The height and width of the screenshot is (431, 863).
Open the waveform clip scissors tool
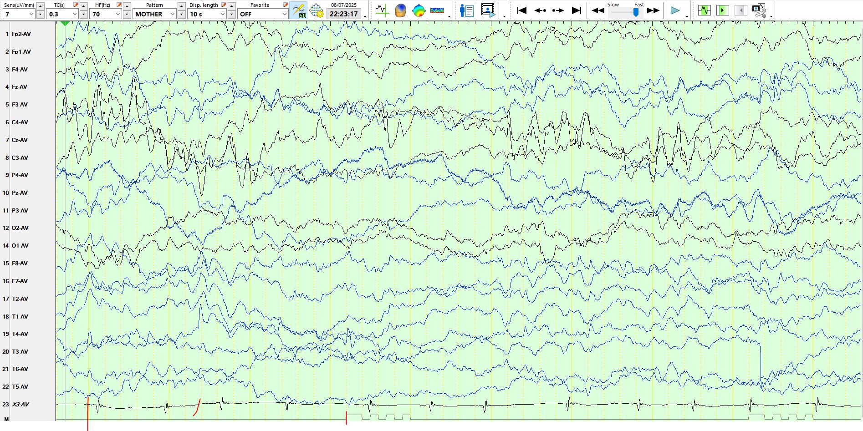coord(759,10)
